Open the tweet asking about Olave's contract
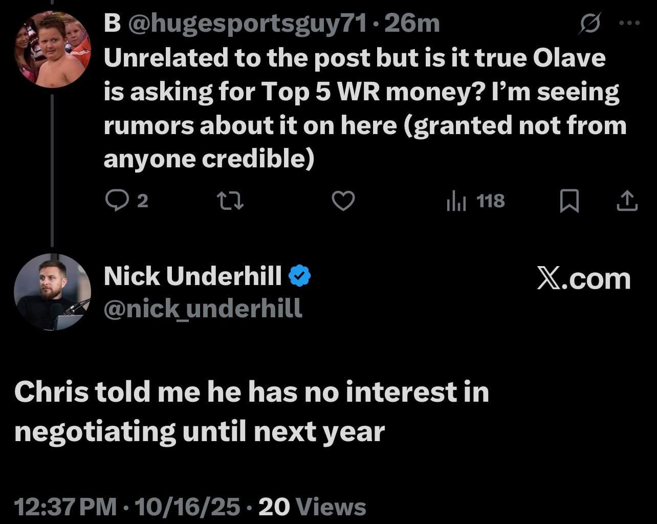Image resolution: width=657 pixels, height=524 pixels. tap(358, 108)
